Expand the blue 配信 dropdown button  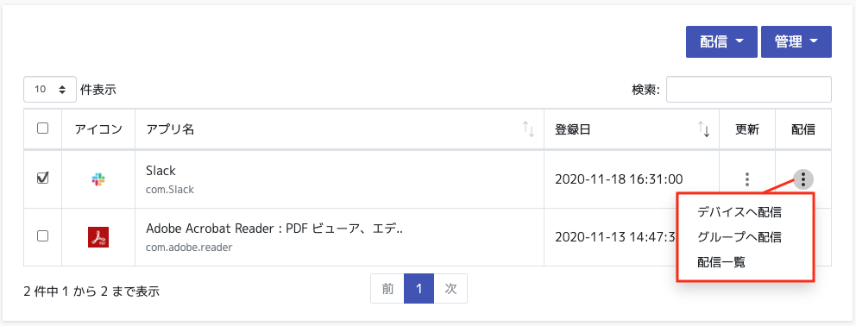(x=721, y=41)
